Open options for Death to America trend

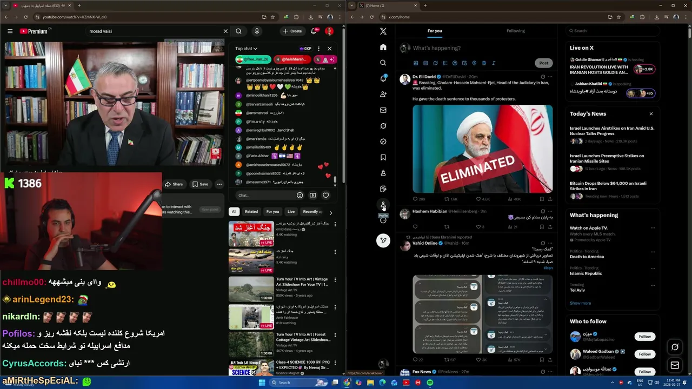653,252
